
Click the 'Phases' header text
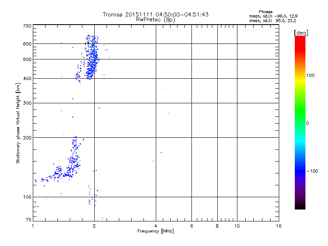point(265,12)
